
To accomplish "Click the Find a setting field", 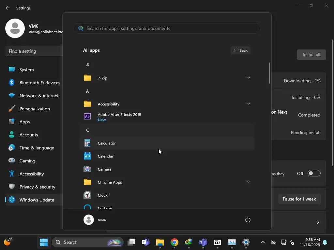I will 34,51.
